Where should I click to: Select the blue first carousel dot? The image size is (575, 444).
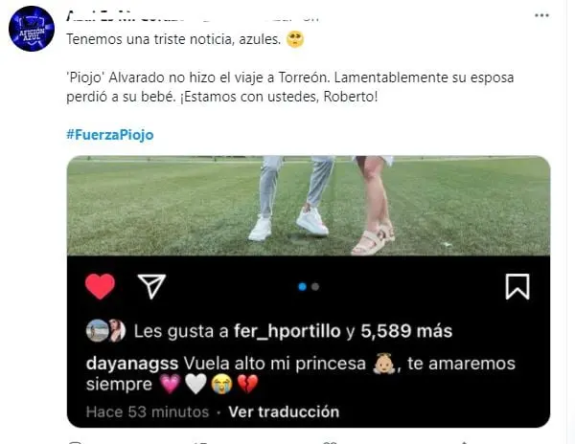(302, 287)
